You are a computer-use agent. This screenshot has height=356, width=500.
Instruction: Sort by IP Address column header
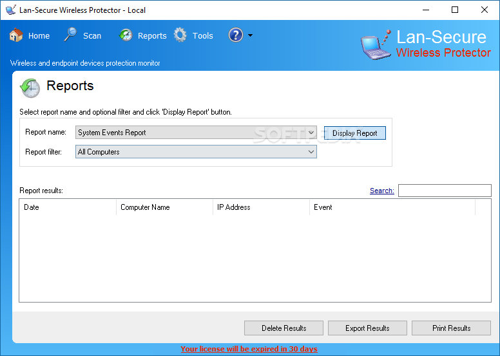click(262, 207)
